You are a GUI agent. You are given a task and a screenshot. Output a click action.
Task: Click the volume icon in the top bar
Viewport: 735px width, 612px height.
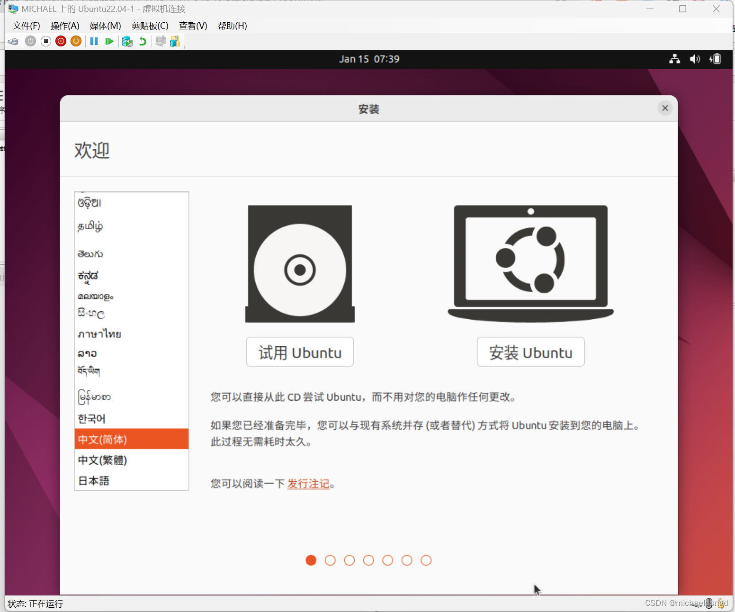tap(695, 59)
